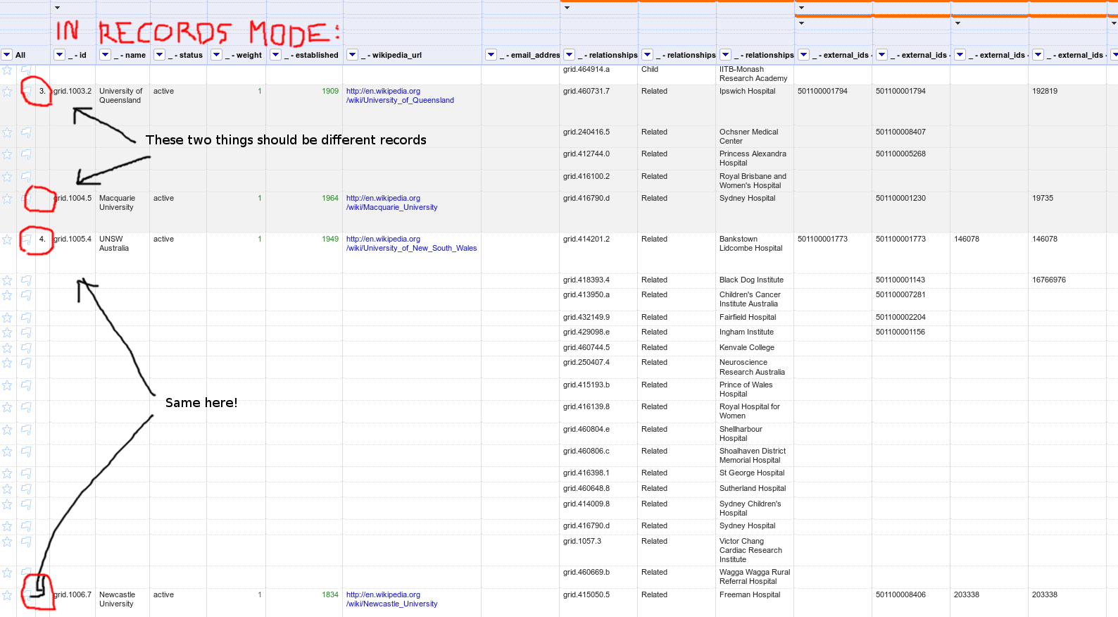The width and height of the screenshot is (1118, 617).
Task: Open the All column dropdown menu
Action: 7,55
